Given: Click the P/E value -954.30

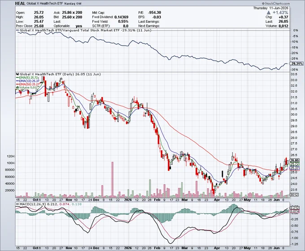Looking at the screenshot, I should pyautogui.click(x=154, y=13).
